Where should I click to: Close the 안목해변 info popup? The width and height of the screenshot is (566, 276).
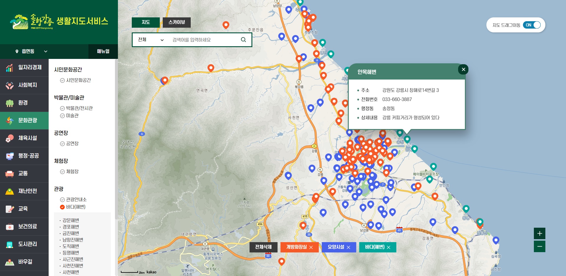463,70
